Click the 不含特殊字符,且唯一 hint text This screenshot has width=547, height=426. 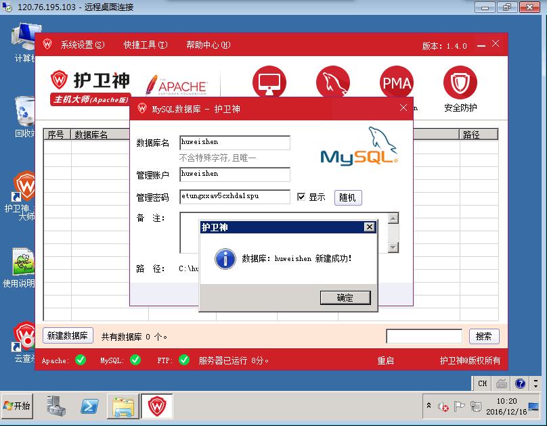coord(218,158)
